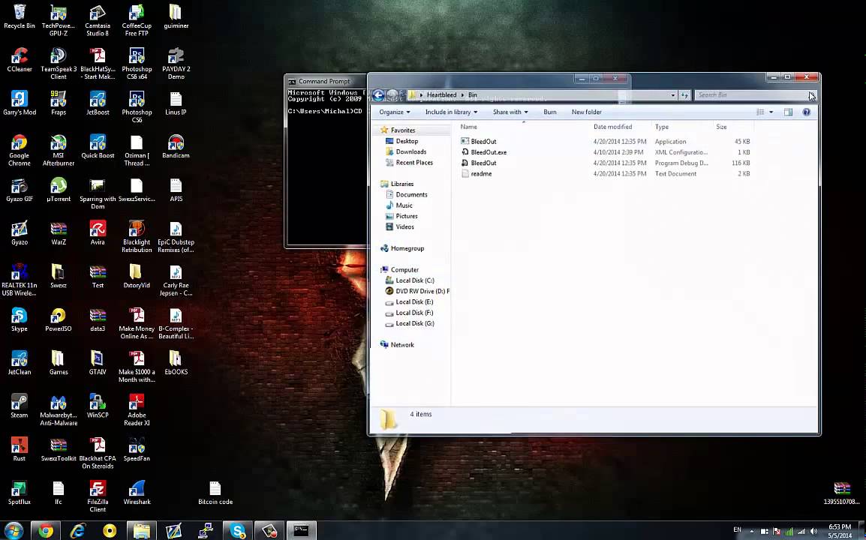Viewport: 866px width, 540px height.
Task: Select µTorrent desktop icon
Action: coord(58,190)
